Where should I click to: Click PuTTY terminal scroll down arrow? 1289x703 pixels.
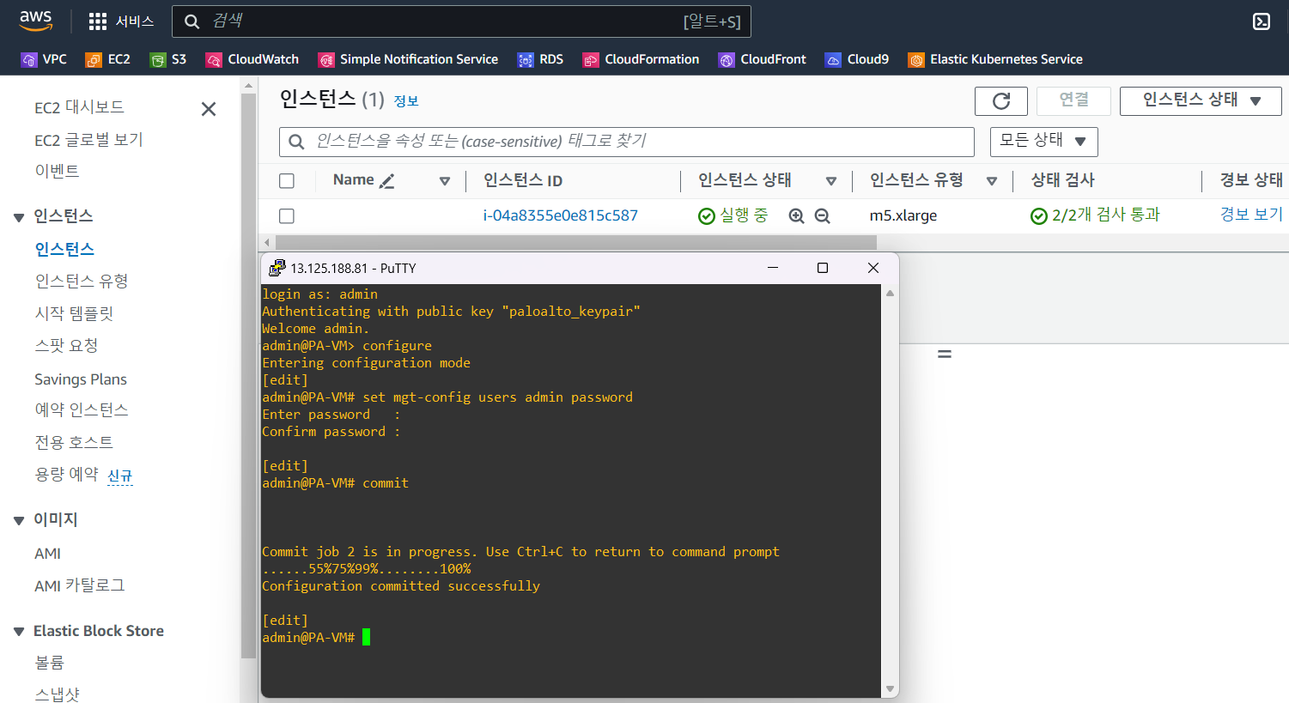[890, 688]
